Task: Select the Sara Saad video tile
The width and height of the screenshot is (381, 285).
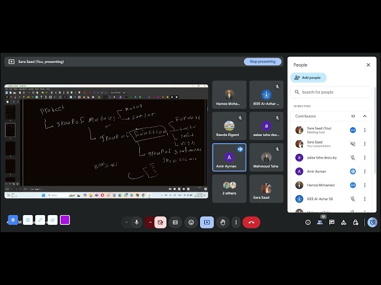Action: [266, 189]
